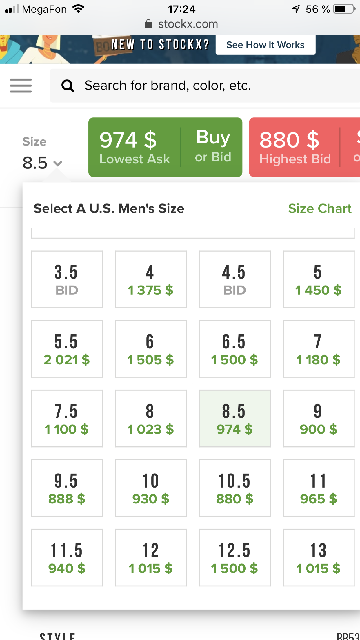Choose size 10.5 at 880 $
360x640 pixels.
(x=235, y=488)
